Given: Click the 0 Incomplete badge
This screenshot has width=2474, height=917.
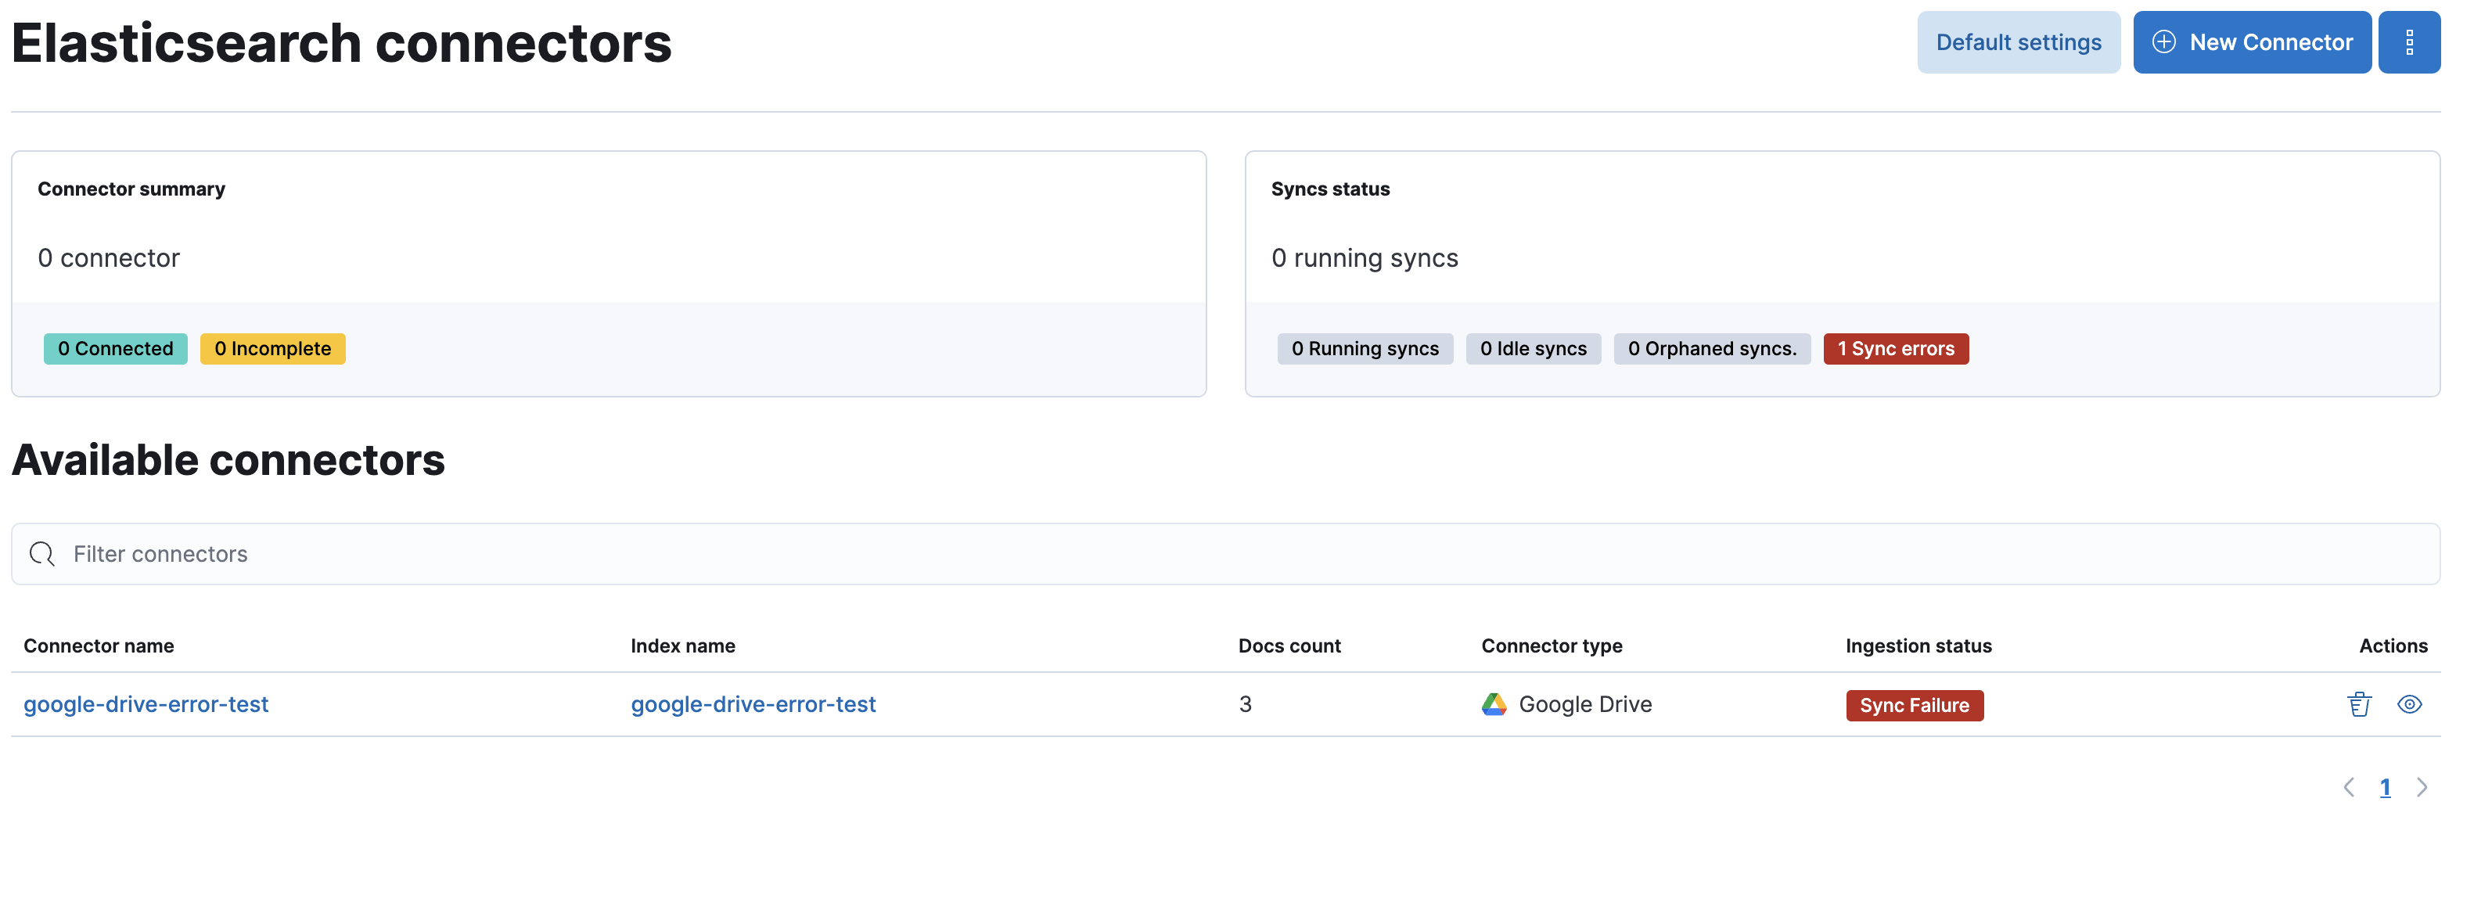Looking at the screenshot, I should tap(273, 348).
